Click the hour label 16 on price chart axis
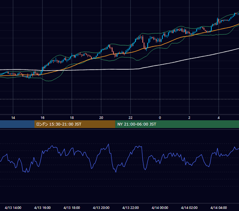The image size is (239, 211). (x=43, y=118)
